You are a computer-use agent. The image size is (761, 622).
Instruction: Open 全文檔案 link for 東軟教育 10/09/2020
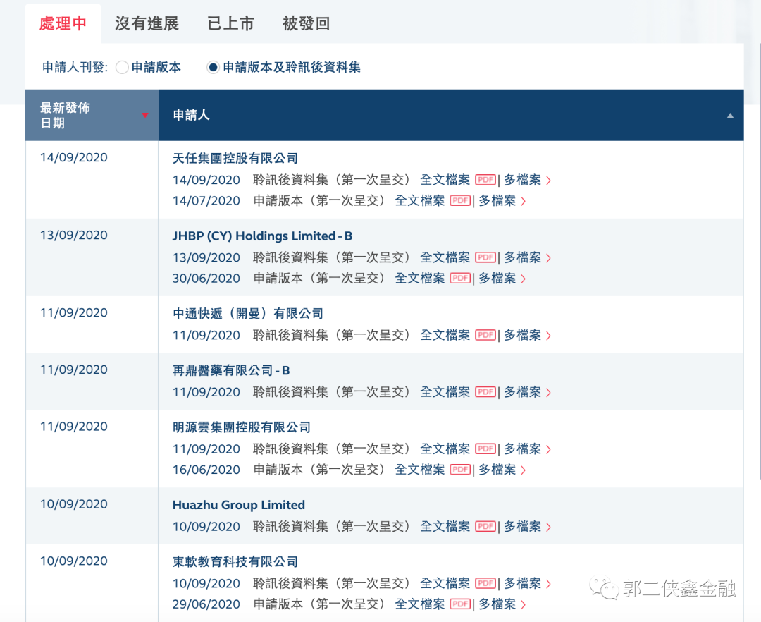click(x=445, y=583)
